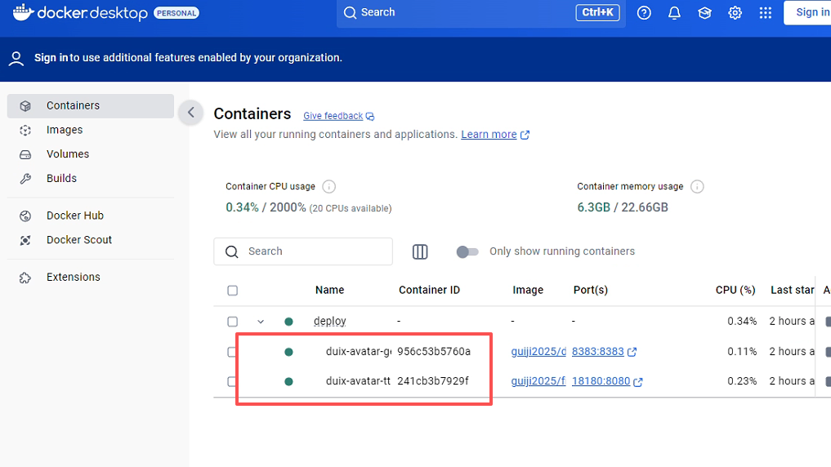Open Builds in sidebar

tap(91, 179)
